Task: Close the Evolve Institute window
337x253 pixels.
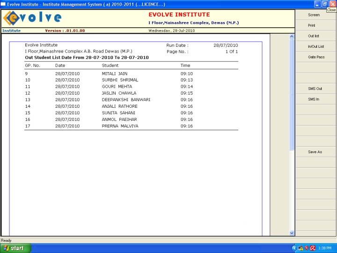Action: 332,4
